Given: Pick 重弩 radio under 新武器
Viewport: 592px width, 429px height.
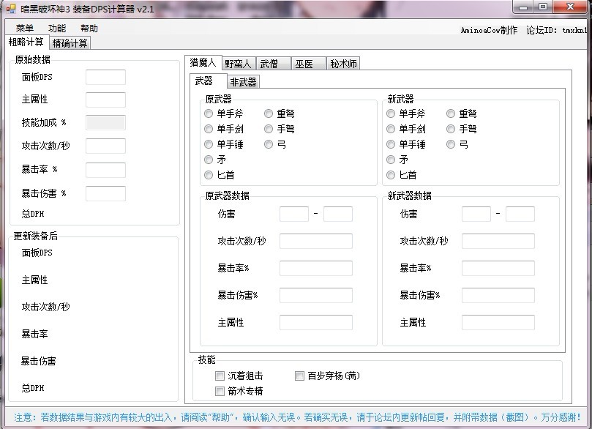Looking at the screenshot, I should (451, 113).
